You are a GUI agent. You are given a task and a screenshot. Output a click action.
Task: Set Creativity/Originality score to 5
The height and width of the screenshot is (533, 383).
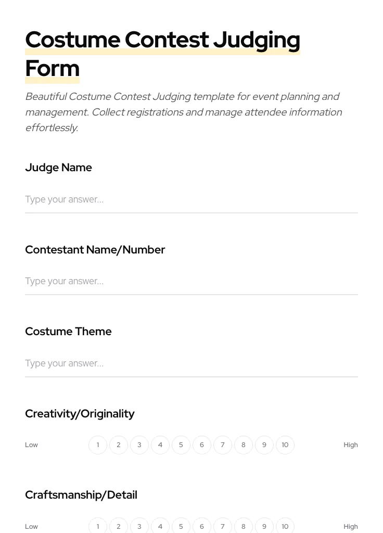181,445
